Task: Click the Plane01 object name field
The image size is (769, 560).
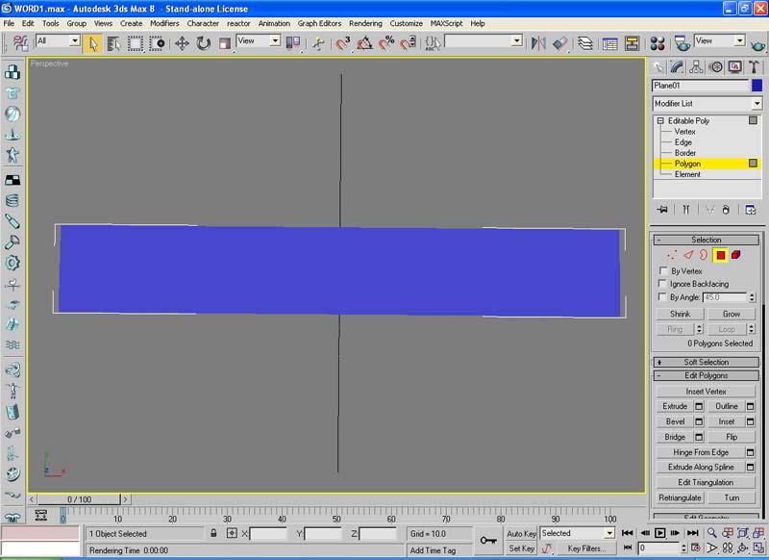Action: pos(701,86)
